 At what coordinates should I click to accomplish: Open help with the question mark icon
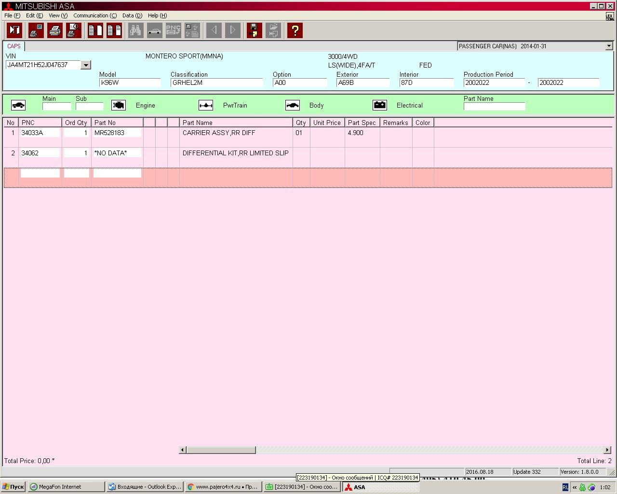[x=295, y=30]
